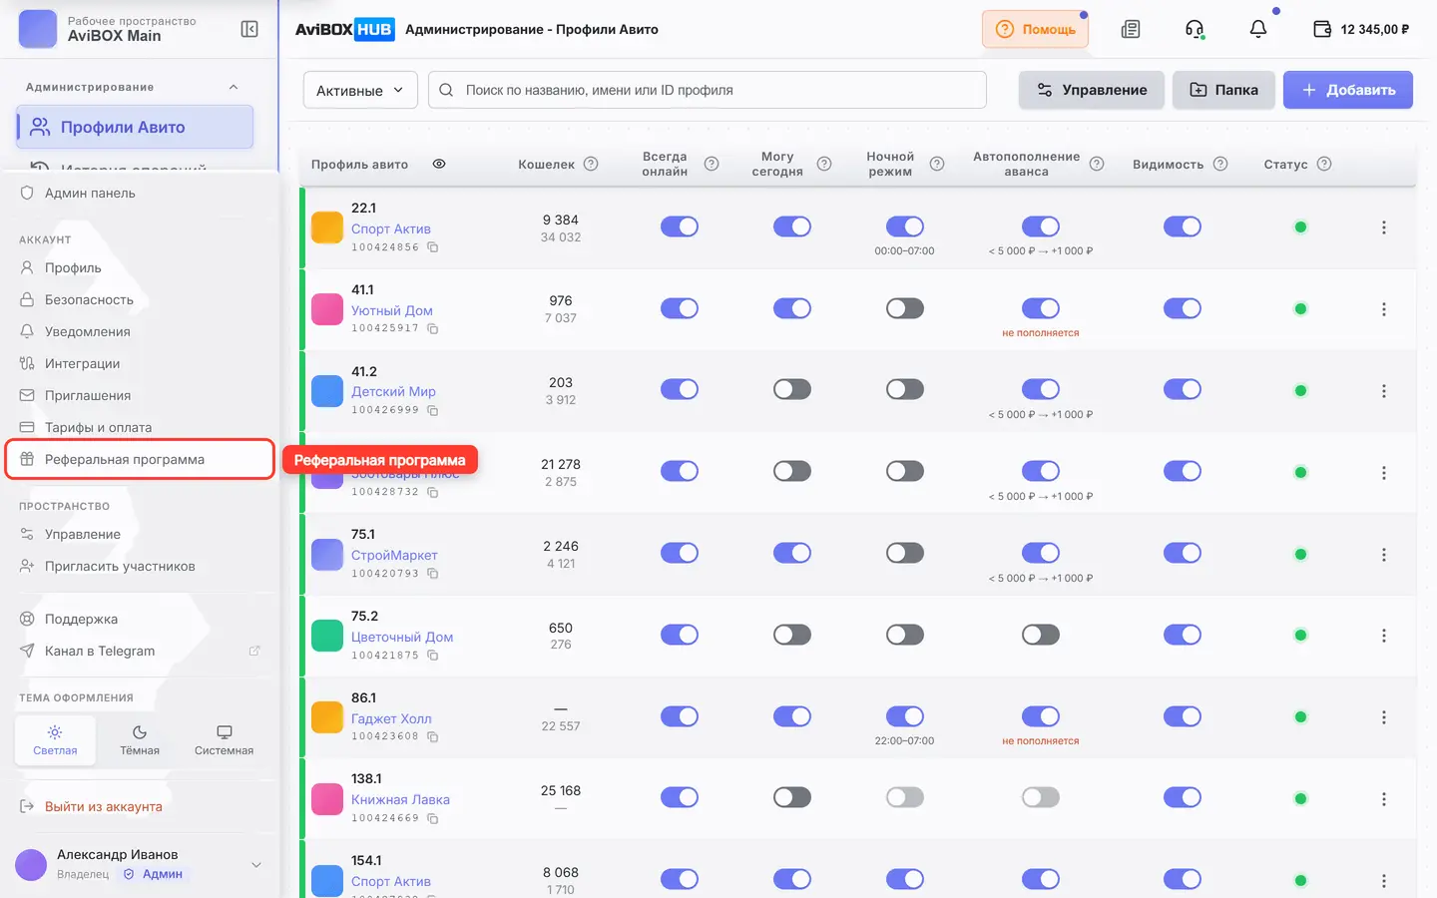Viewport: 1437px width, 898px height.
Task: Copy profile ID 100425917
Action: click(433, 328)
